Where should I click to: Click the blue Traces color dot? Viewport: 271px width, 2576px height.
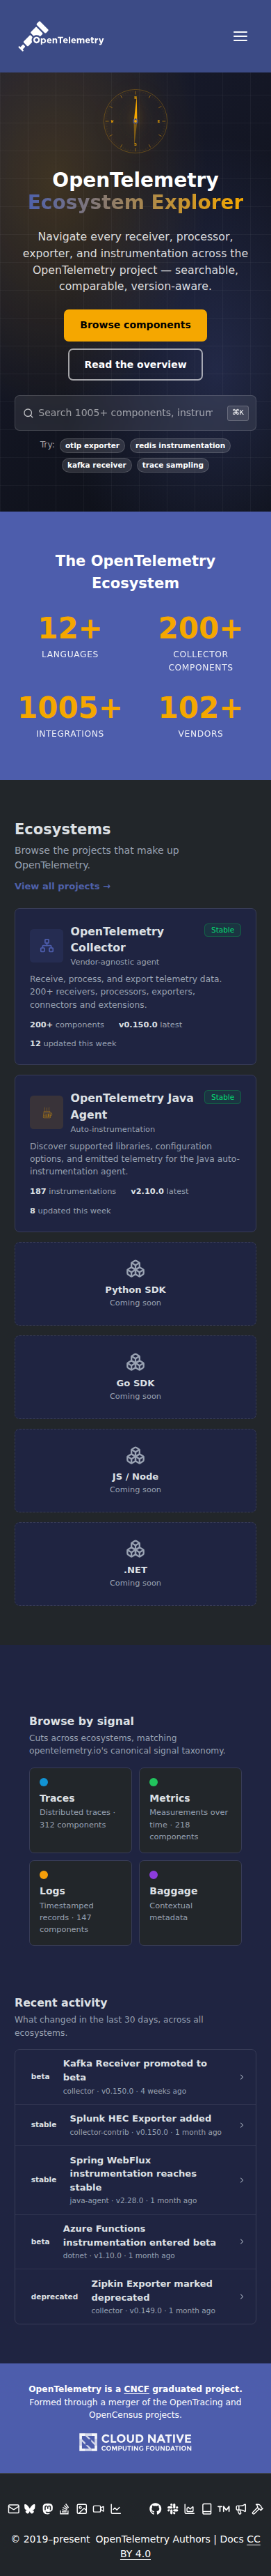(x=44, y=1782)
